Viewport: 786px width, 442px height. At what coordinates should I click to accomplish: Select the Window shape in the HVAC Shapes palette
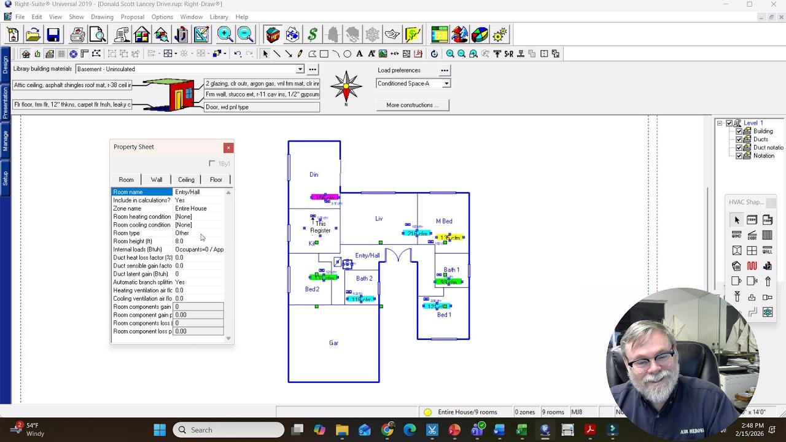click(x=736, y=235)
